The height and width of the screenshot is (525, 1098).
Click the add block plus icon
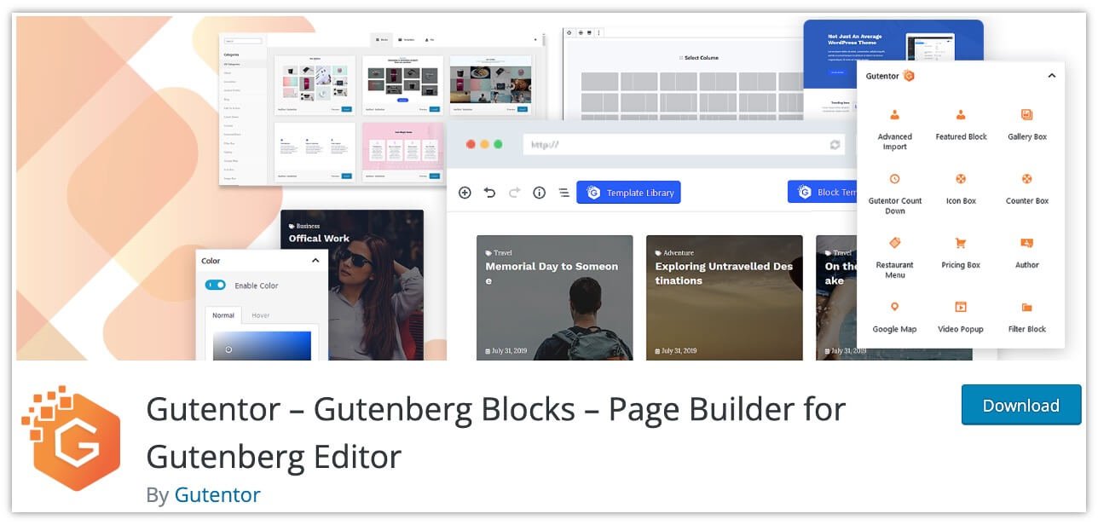[465, 193]
